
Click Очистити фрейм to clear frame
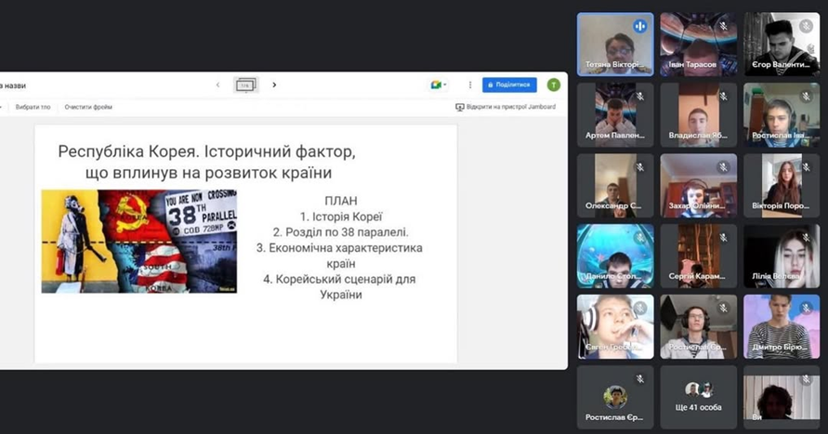(x=88, y=107)
